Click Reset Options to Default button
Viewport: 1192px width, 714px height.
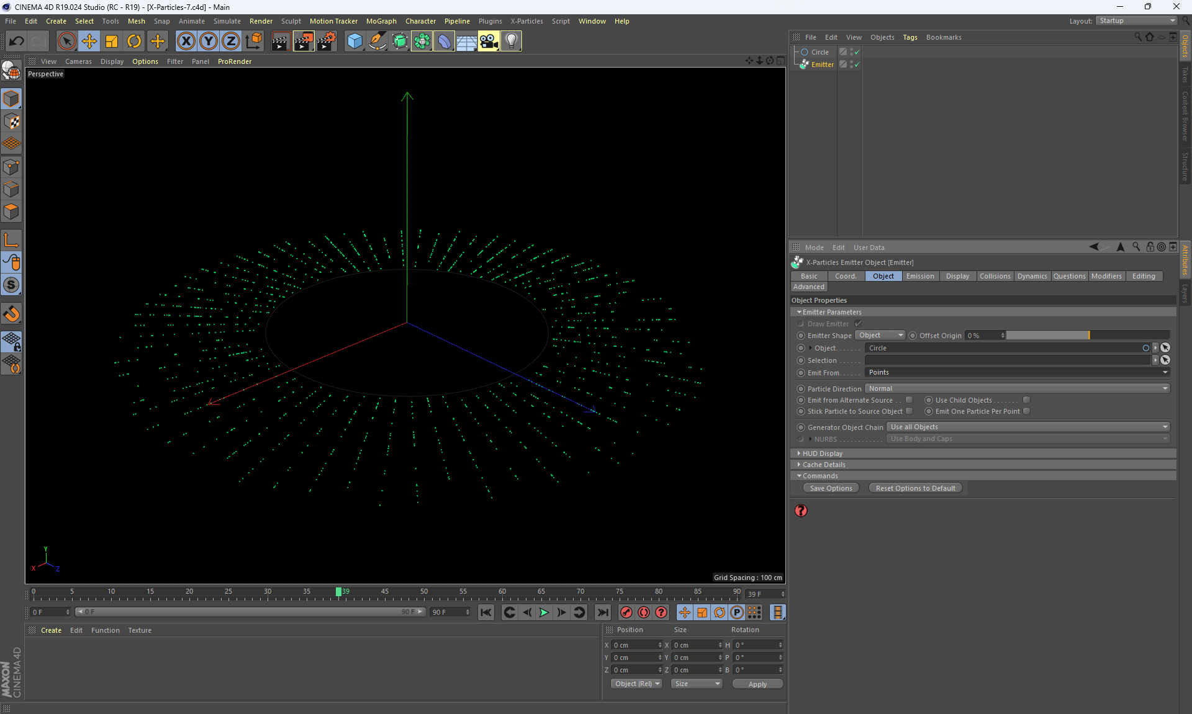pos(915,488)
